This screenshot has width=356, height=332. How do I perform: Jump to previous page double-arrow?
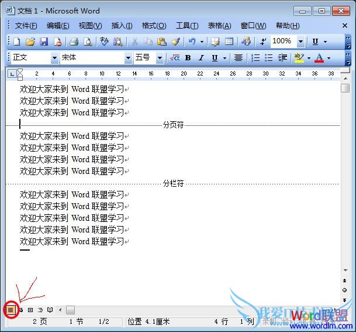pos(345,280)
